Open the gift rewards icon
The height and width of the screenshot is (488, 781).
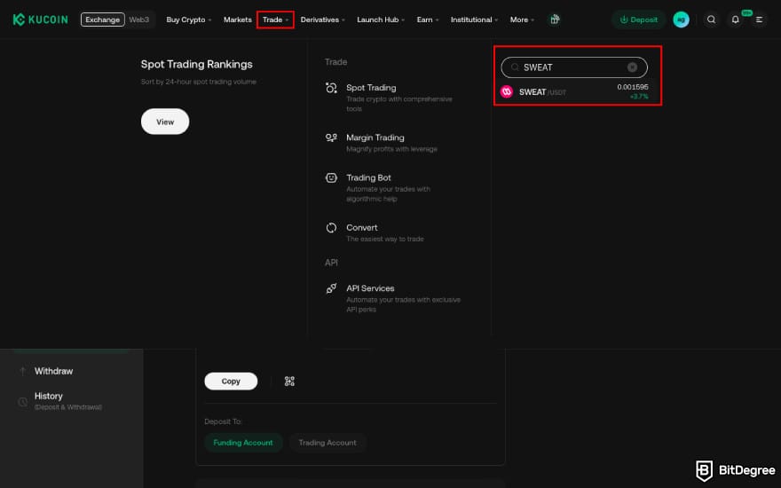point(555,20)
